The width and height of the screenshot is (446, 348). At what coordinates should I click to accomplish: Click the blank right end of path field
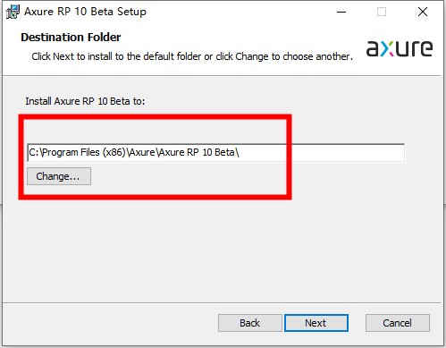346,153
